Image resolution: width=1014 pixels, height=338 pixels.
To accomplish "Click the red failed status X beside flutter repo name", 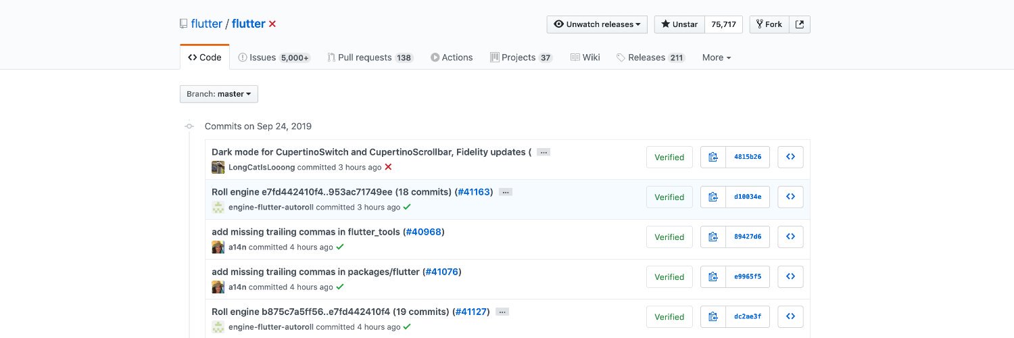I will [272, 24].
